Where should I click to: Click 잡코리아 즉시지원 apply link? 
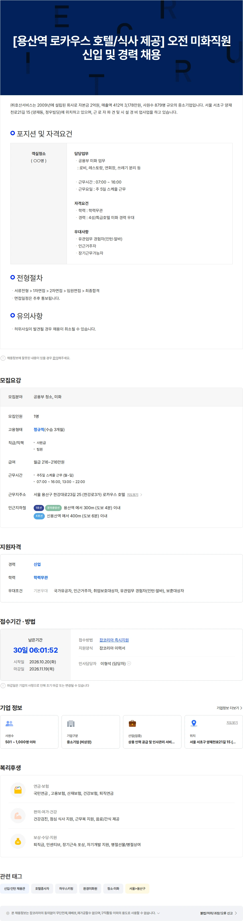pyautogui.click(x=114, y=640)
